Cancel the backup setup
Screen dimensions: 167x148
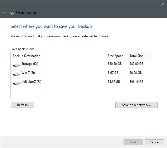[x=154, y=142]
